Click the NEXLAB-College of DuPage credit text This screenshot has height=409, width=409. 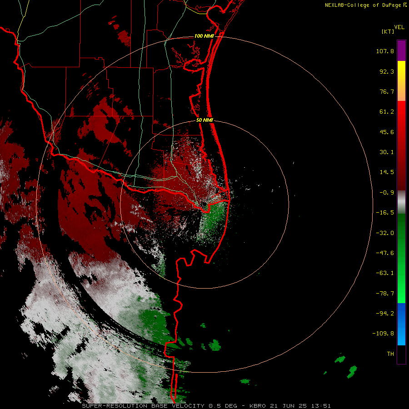[362, 5]
